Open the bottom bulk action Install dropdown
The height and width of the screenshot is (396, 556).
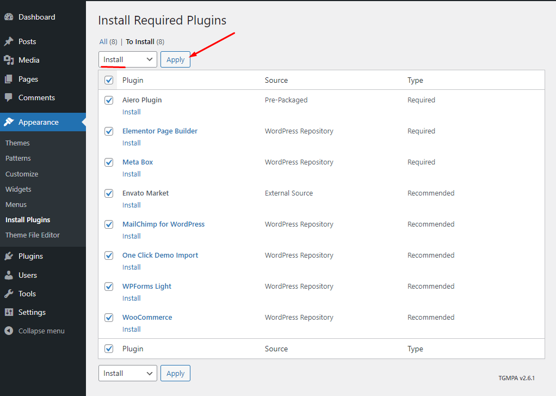pyautogui.click(x=128, y=373)
